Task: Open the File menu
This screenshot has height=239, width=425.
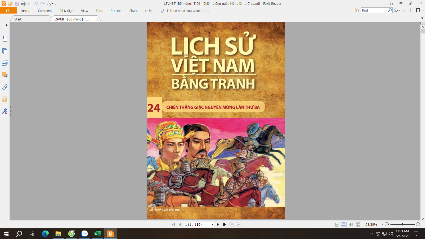Action: 8,11
